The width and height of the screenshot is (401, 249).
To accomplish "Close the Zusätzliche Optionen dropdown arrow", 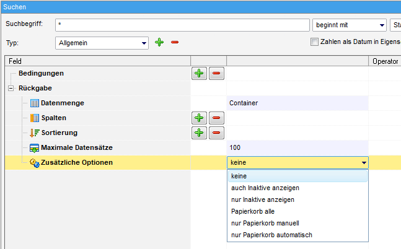I will tap(363, 163).
